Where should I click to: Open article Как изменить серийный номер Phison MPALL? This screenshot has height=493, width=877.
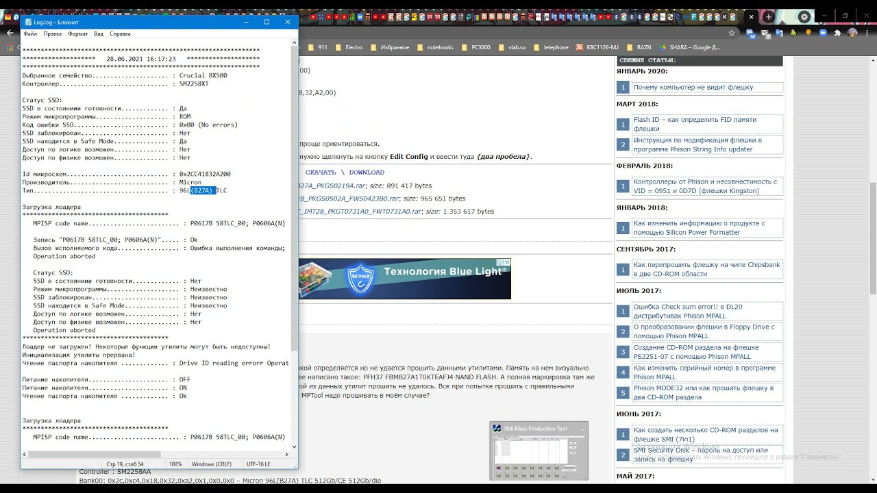pyautogui.click(x=704, y=372)
